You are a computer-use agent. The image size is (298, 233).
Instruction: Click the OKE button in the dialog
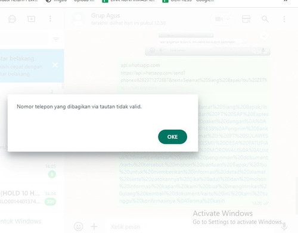tap(172, 137)
